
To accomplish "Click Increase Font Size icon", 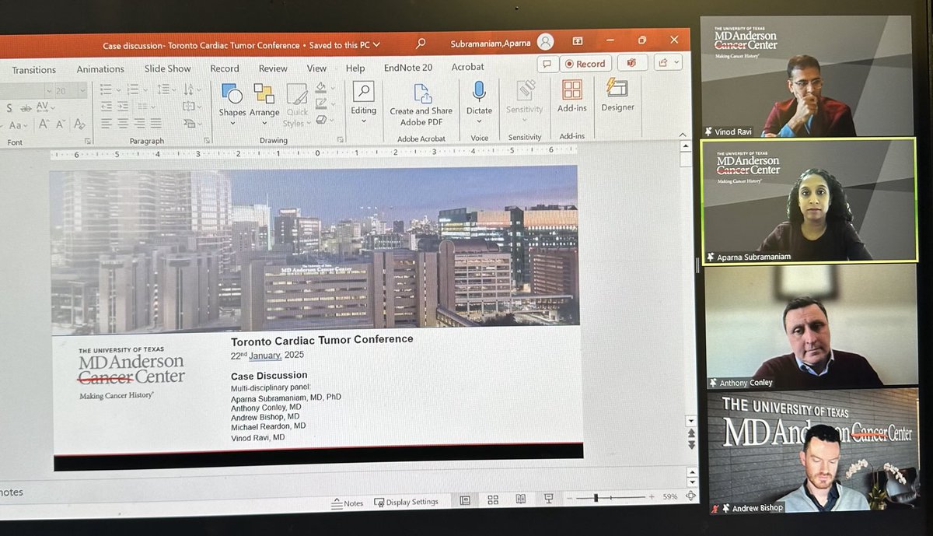I will tap(44, 124).
